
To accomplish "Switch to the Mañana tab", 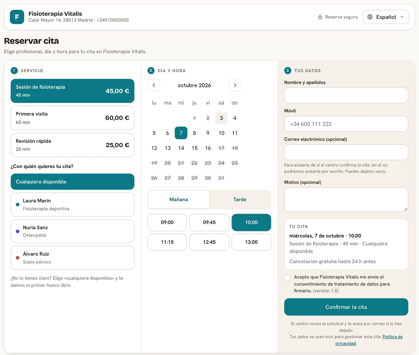I will [x=179, y=199].
